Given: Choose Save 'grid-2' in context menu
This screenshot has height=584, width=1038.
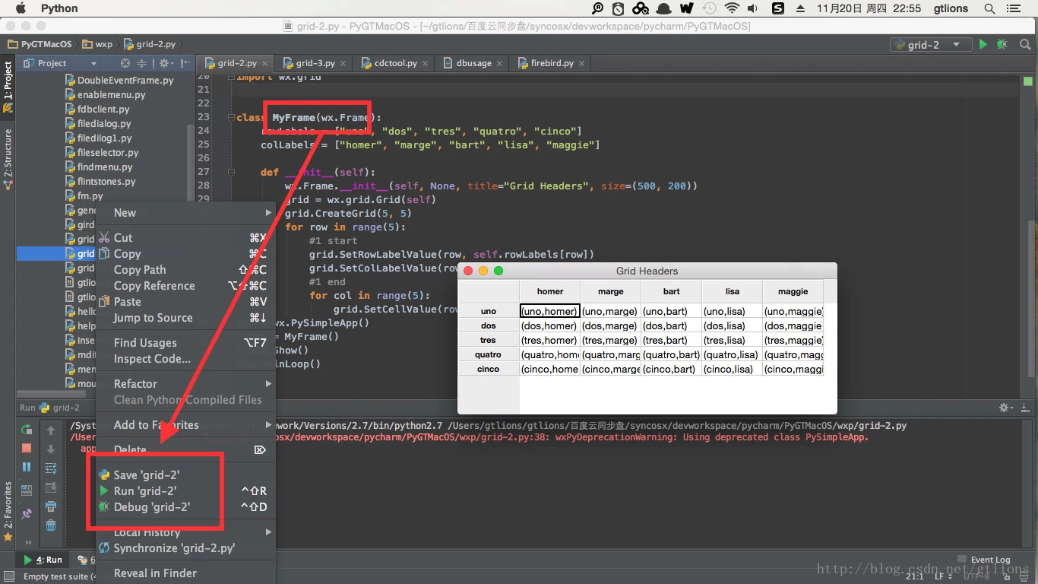Looking at the screenshot, I should pyautogui.click(x=184, y=475).
